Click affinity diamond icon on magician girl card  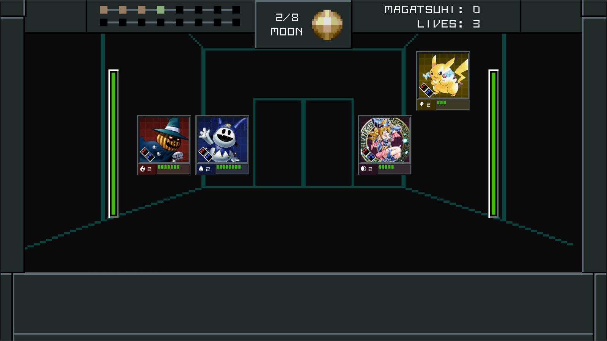click(368, 154)
